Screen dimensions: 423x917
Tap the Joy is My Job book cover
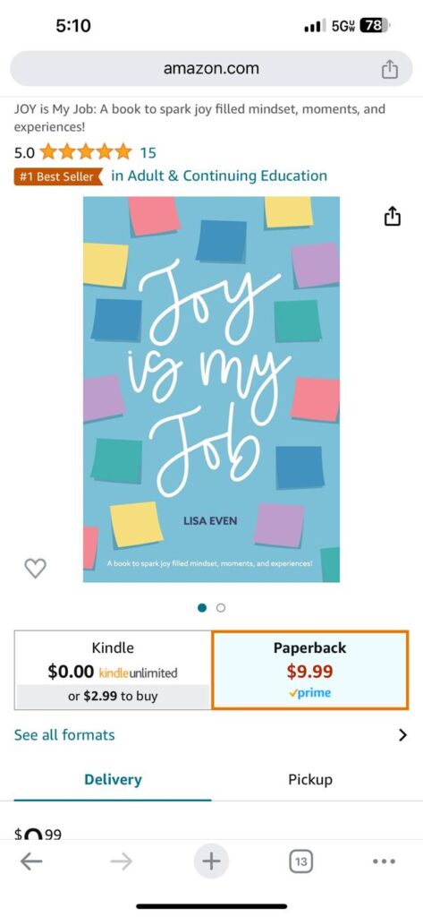[211, 390]
